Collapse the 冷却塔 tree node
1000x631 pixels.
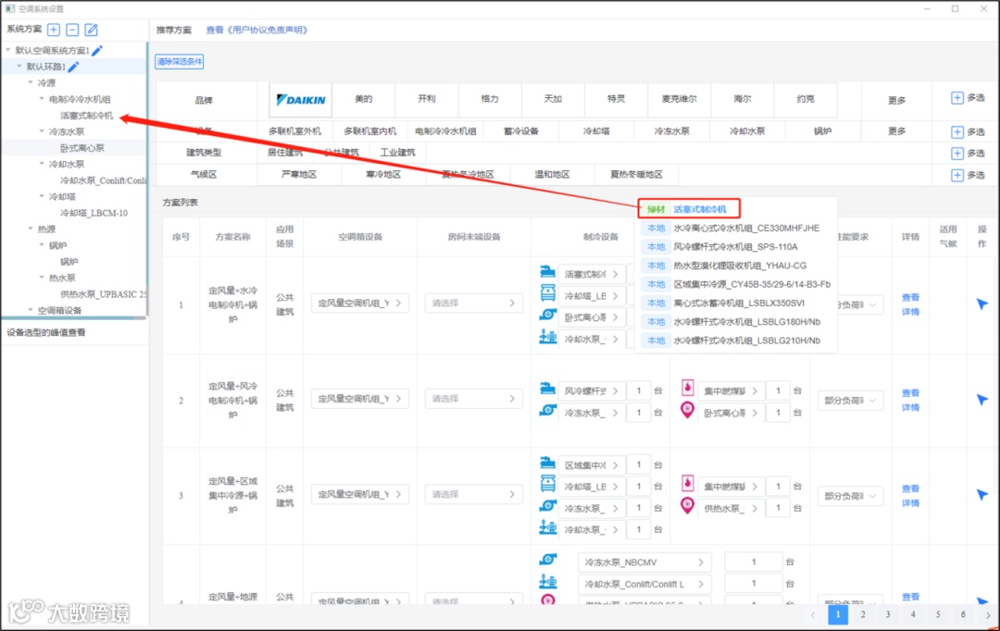click(42, 196)
